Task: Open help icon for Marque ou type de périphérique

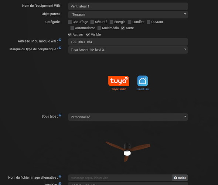Action: pos(60,48)
